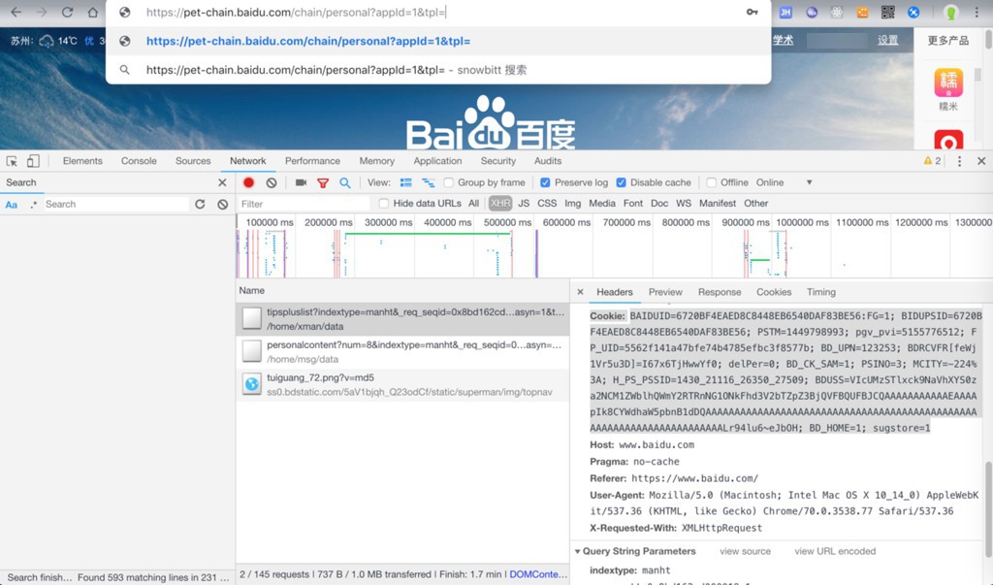Refresh the search results icon
Image resolution: width=993 pixels, height=585 pixels.
pos(200,204)
